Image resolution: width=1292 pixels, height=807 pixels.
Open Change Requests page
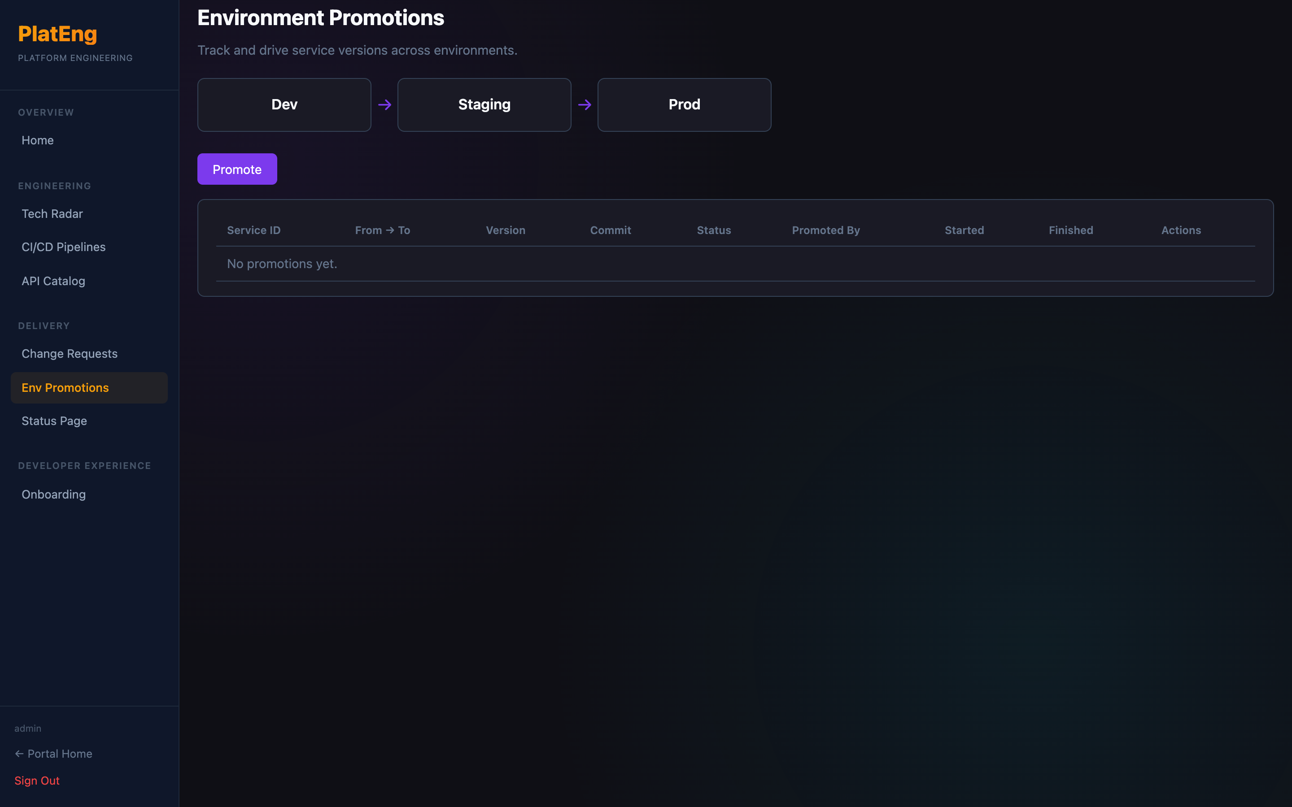click(x=70, y=354)
